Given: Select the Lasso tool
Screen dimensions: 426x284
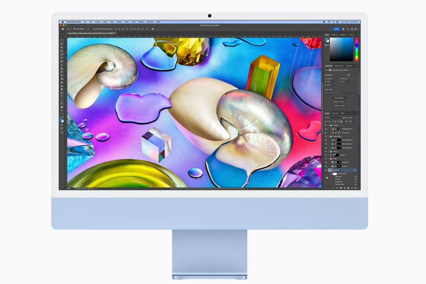Looking at the screenshot, I should tap(62, 44).
